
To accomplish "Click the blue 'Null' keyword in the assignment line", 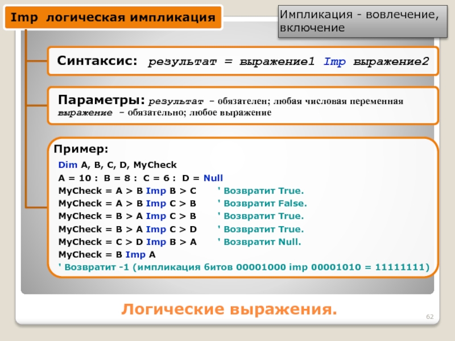I will (x=213, y=177).
